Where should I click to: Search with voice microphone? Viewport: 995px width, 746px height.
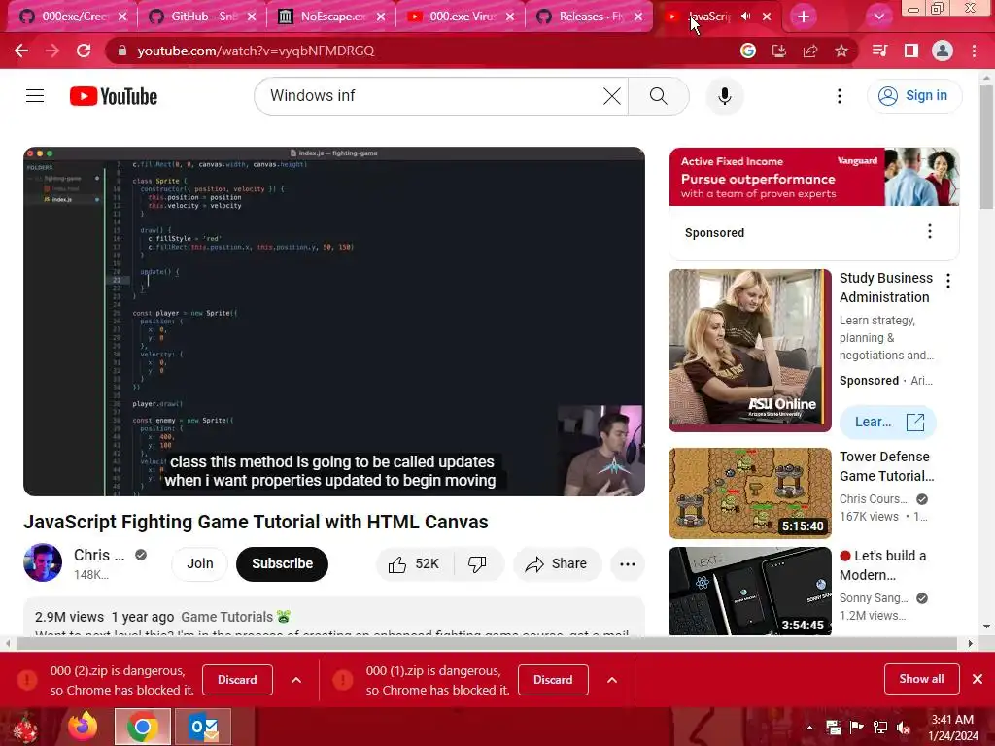click(x=725, y=96)
